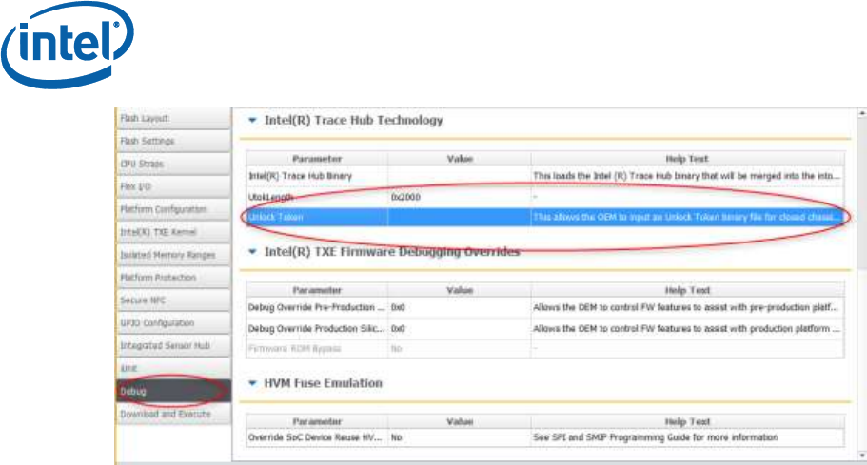867x465 pixels.
Task: Edit Debug Override Production Silicon value 0x0
Action: click(x=460, y=328)
